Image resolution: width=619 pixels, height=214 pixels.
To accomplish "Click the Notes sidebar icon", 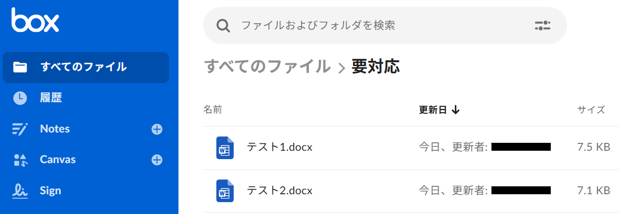I will [20, 129].
